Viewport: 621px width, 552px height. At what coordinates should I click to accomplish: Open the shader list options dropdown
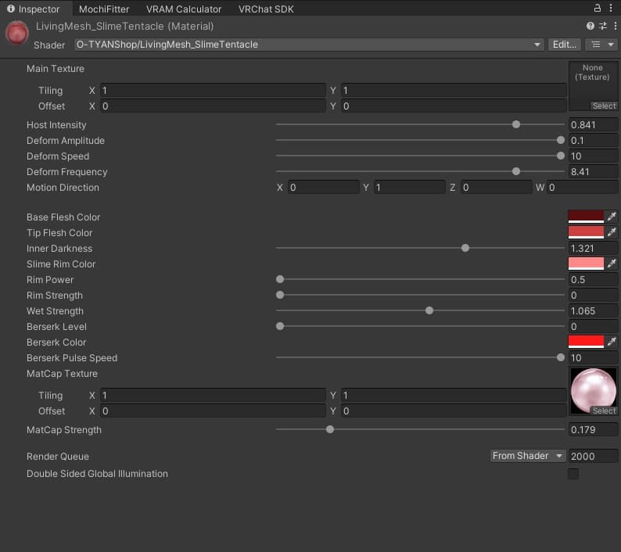point(601,45)
